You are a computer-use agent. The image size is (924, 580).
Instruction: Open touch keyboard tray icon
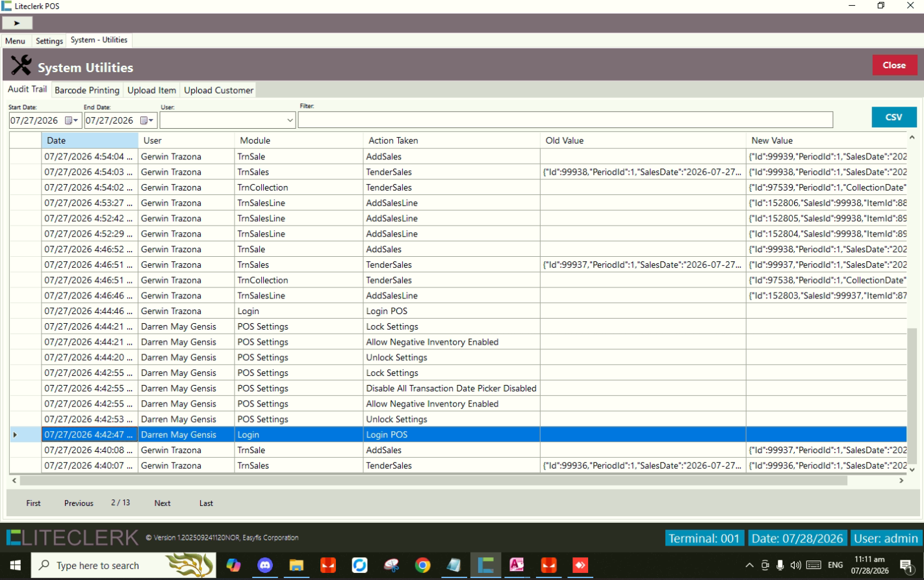[814, 565]
